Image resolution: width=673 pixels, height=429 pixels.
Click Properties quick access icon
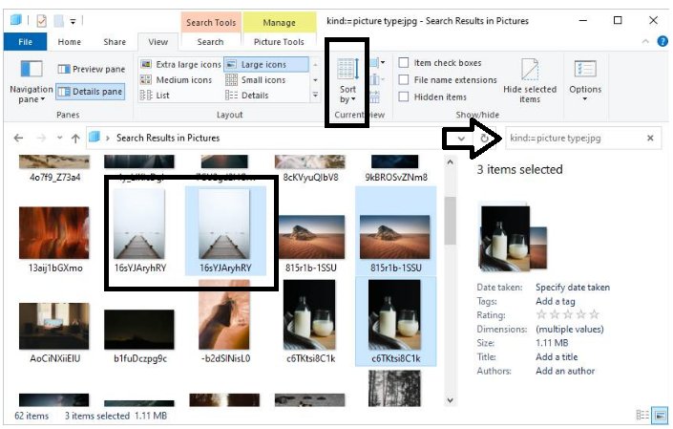point(42,21)
